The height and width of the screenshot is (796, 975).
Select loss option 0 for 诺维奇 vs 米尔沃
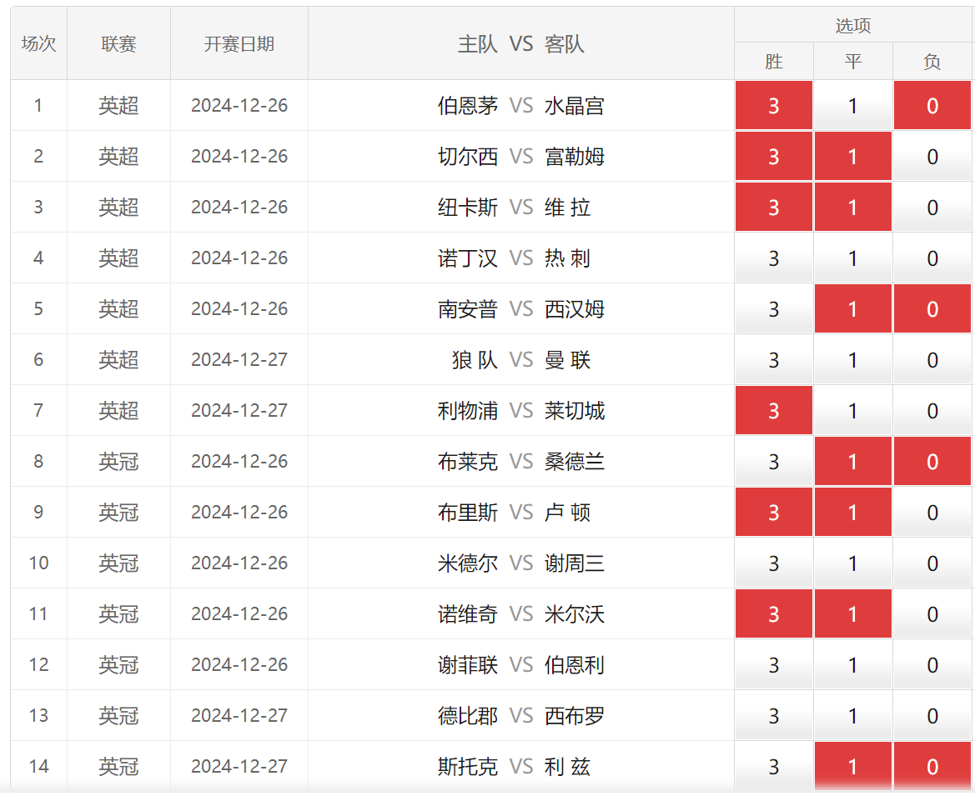point(932,614)
